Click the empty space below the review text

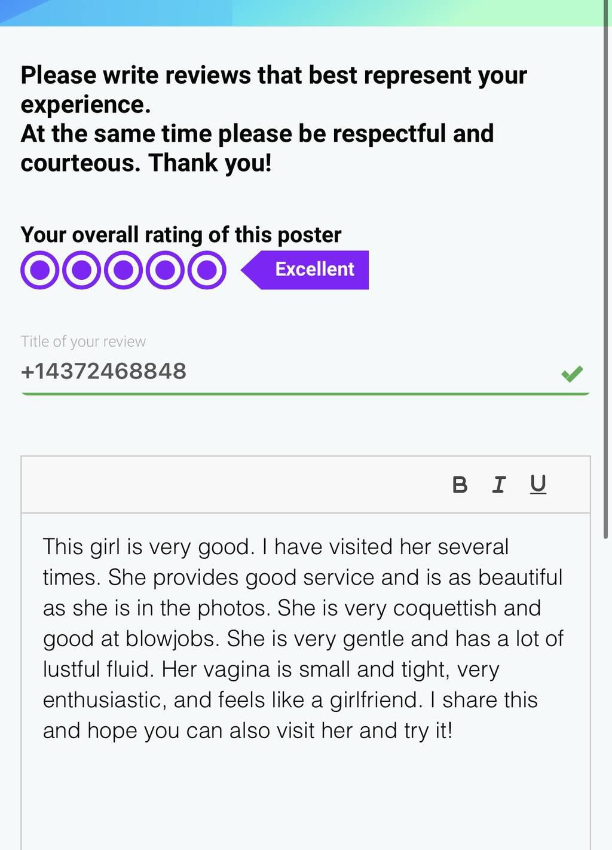coord(305,795)
